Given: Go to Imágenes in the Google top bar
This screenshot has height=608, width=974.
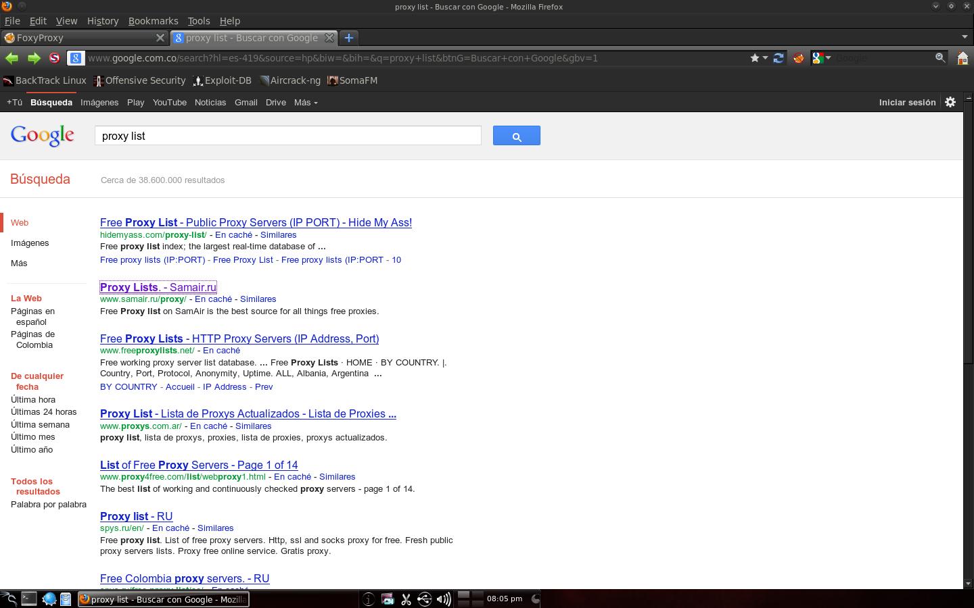Looking at the screenshot, I should (99, 102).
